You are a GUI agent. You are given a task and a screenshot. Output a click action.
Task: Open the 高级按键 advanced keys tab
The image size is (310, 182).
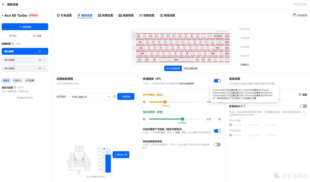pos(126,15)
